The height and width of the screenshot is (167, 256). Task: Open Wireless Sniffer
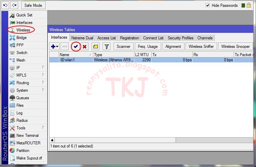click(x=201, y=47)
